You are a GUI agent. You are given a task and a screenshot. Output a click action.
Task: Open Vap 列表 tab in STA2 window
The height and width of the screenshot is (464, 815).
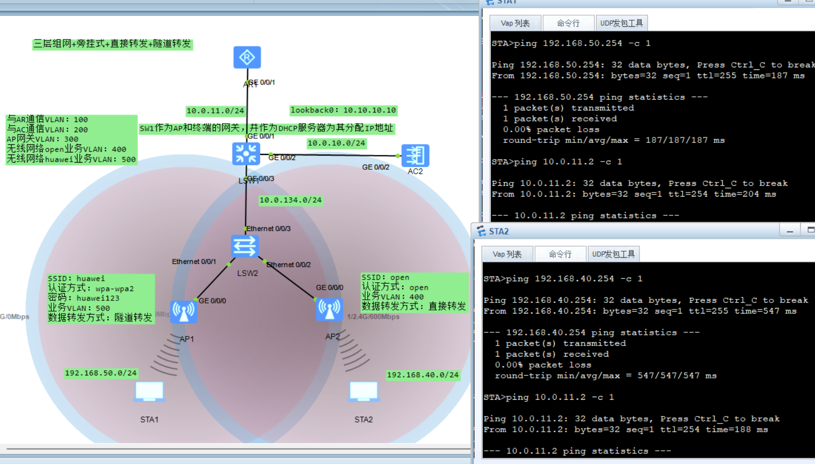pyautogui.click(x=507, y=254)
